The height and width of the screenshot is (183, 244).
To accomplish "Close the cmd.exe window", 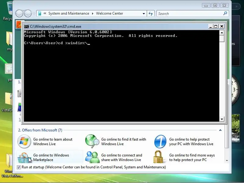I will tap(222, 27).
